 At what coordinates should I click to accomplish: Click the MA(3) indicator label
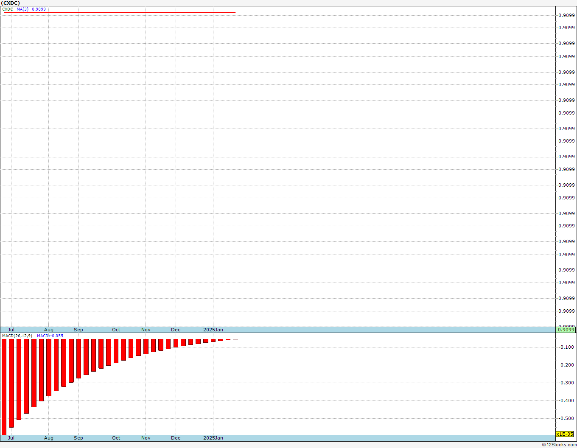(x=23, y=9)
